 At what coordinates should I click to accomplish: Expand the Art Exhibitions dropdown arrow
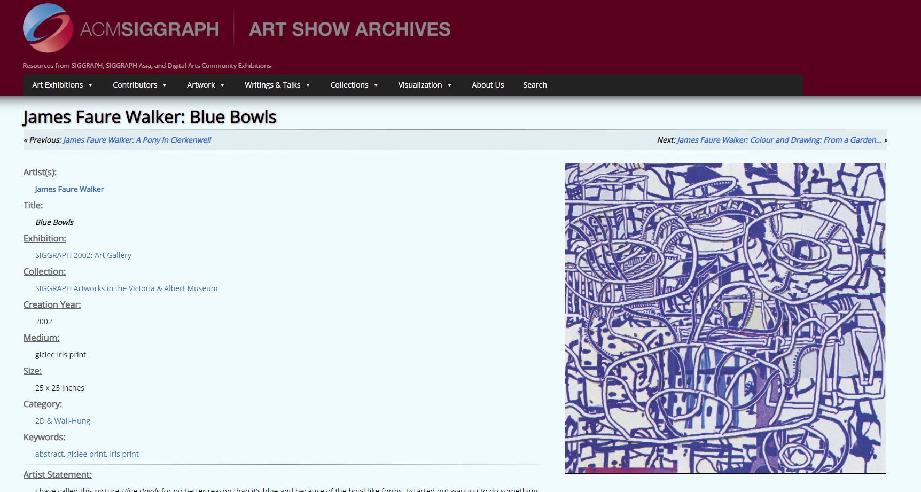90,85
